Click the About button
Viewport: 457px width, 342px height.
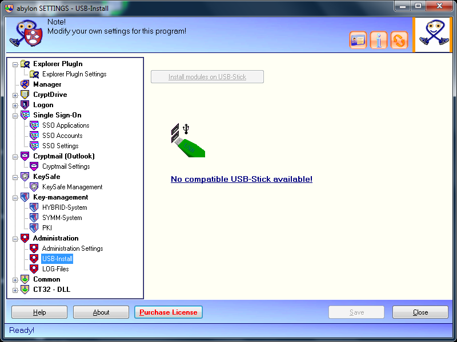coord(101,312)
